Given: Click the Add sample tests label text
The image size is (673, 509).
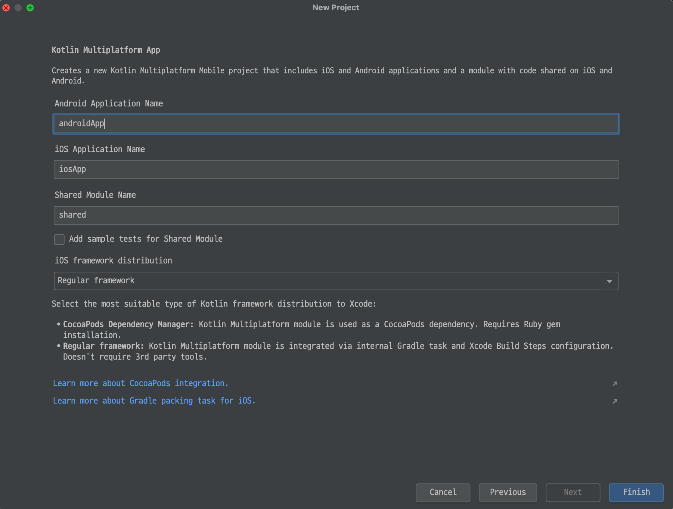Looking at the screenshot, I should coord(146,239).
